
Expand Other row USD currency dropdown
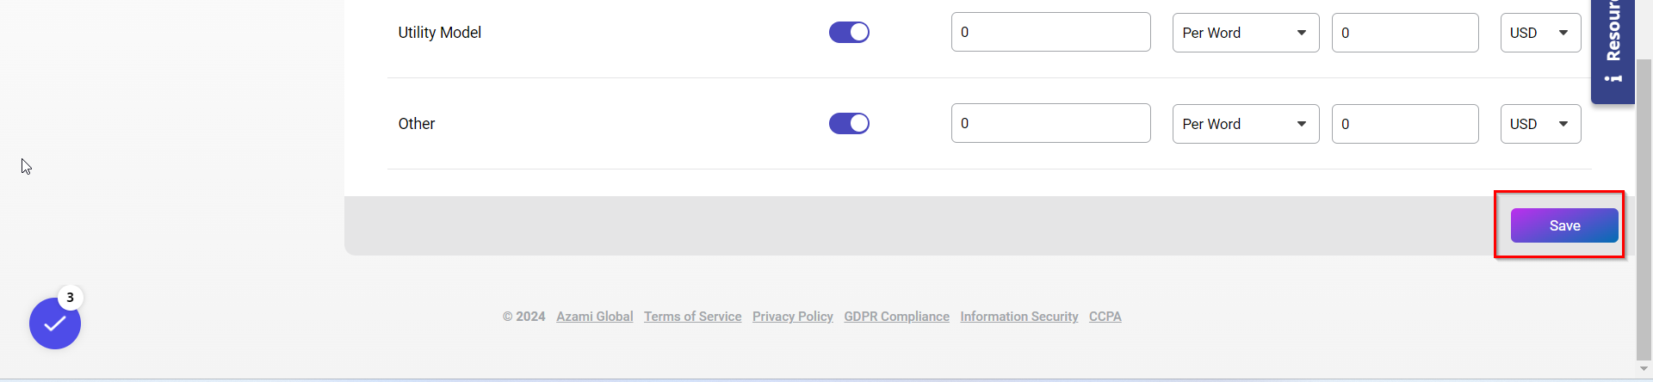click(1540, 124)
